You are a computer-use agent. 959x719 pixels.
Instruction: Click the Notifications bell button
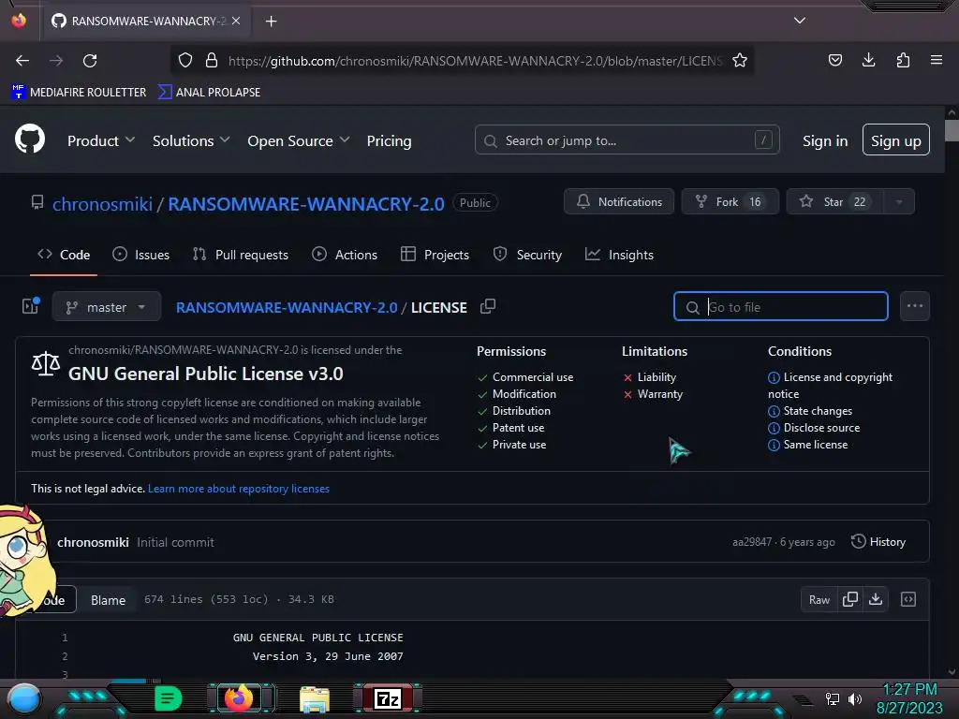point(619,202)
